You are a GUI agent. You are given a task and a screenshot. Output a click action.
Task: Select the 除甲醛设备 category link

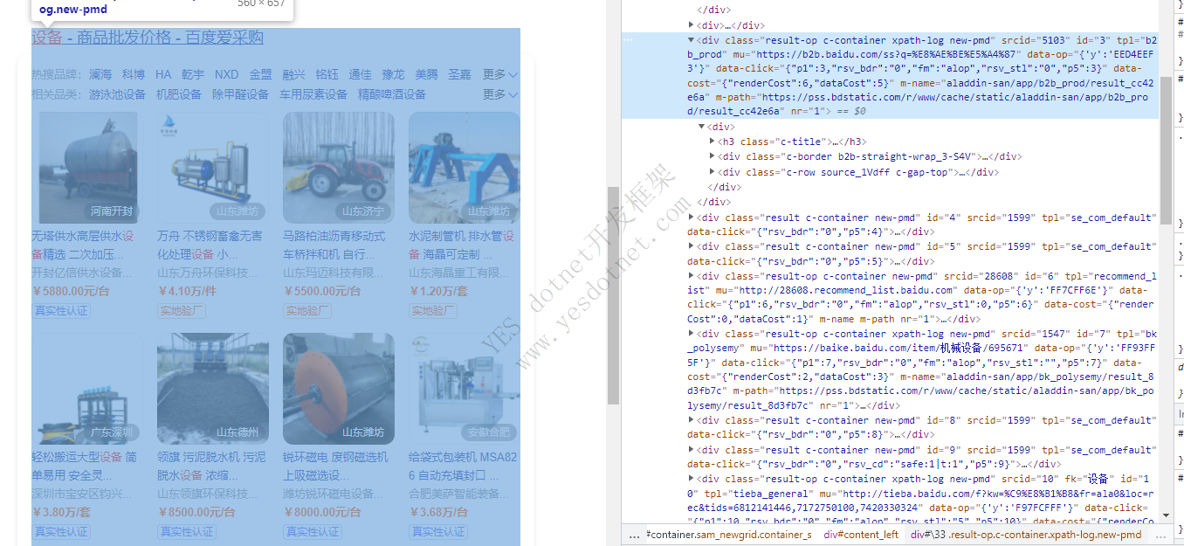(x=241, y=94)
